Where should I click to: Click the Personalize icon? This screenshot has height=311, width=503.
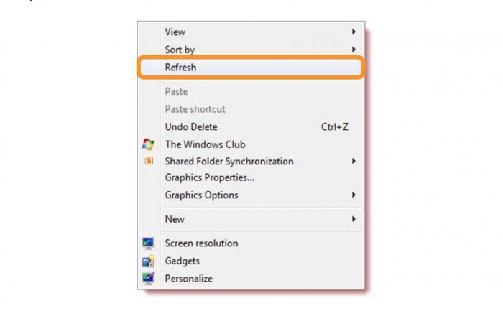click(148, 279)
